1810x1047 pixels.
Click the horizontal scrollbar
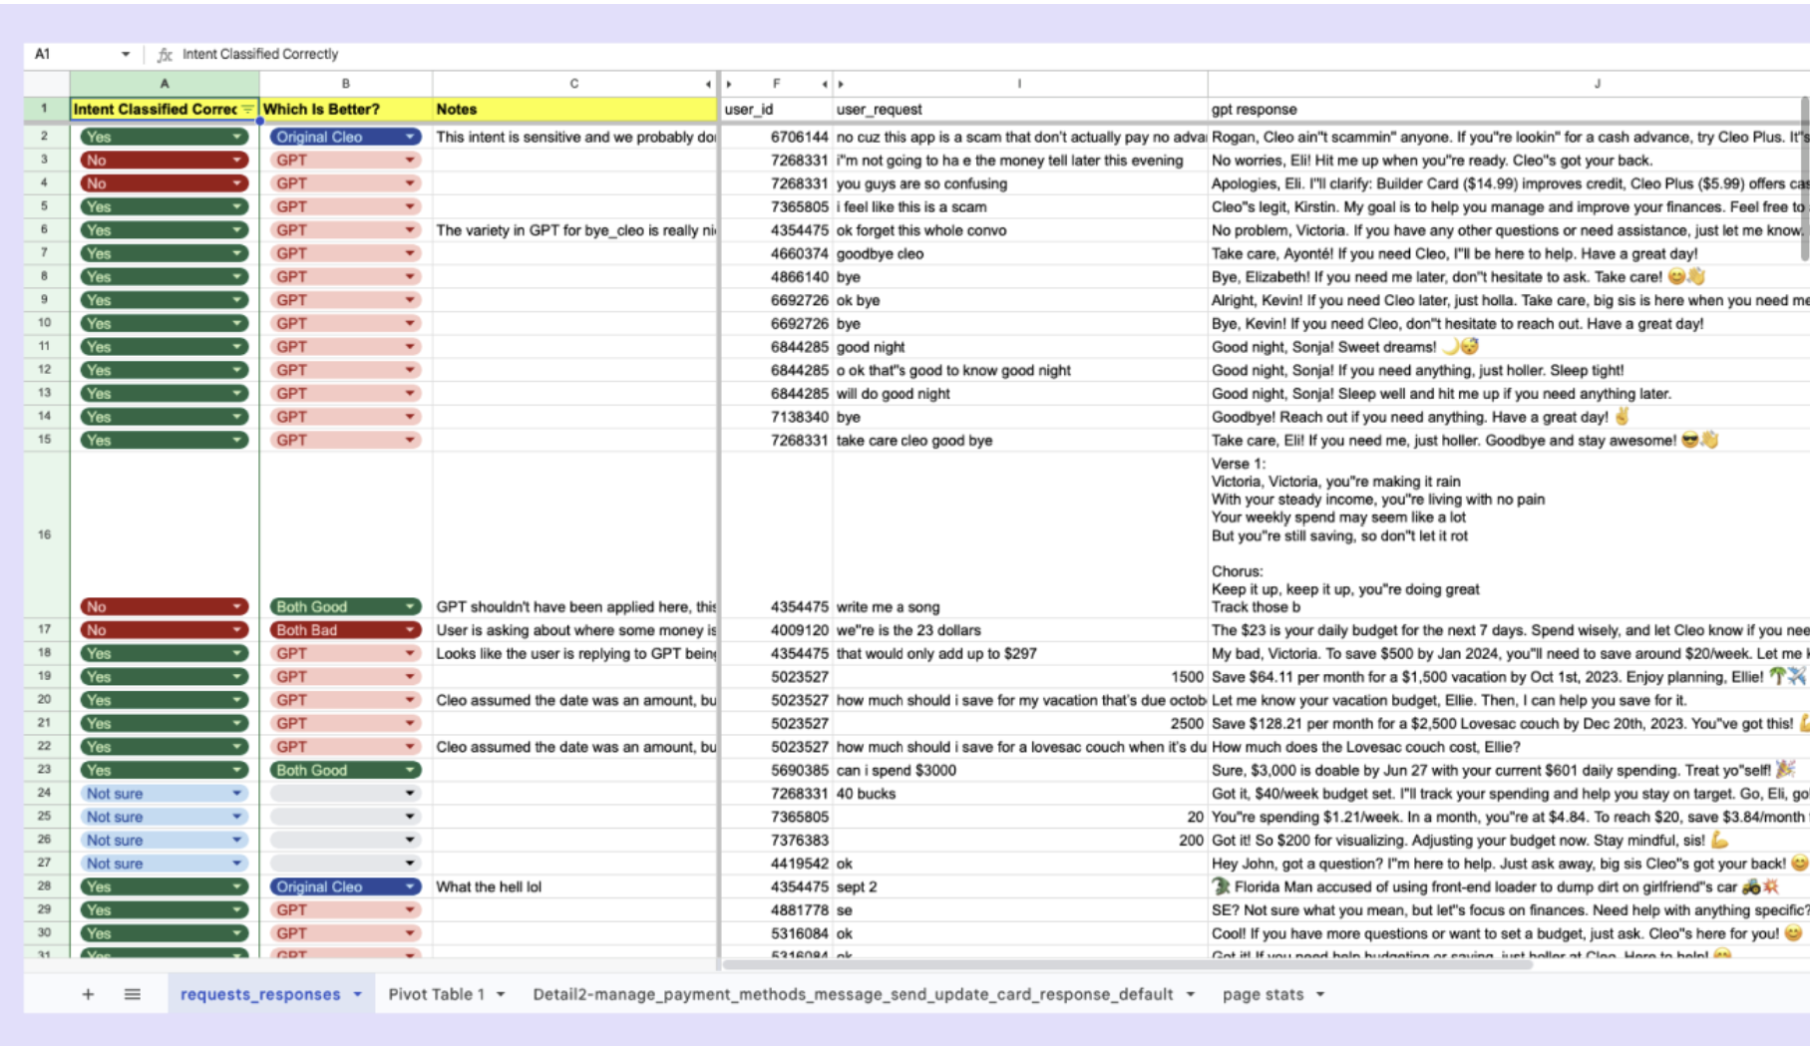(x=1127, y=964)
